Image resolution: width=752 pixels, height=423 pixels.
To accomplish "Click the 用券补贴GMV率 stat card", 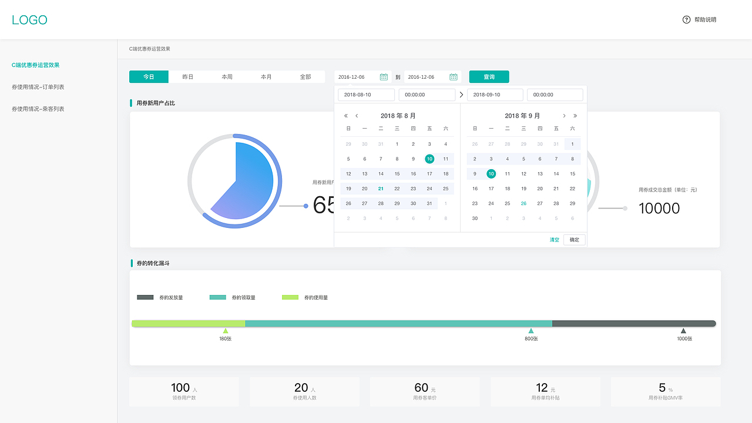I will pos(666,391).
